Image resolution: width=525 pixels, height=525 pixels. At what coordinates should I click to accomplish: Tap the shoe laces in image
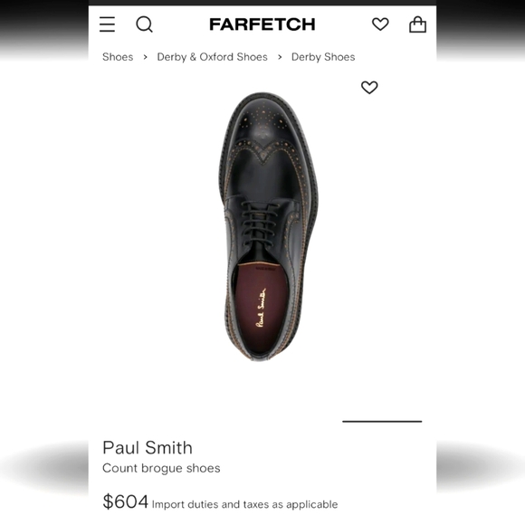(x=258, y=223)
